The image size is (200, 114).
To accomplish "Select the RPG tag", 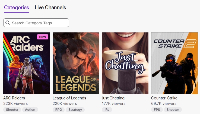I will pos(59,110).
